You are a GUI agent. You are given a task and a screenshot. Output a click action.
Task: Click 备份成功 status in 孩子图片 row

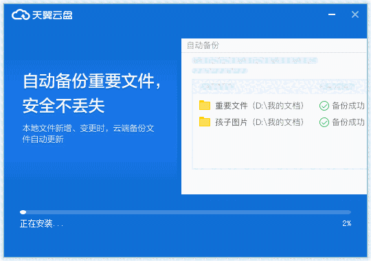point(348,122)
